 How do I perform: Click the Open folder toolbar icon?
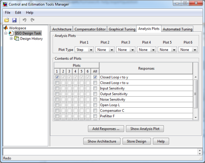coord(7,20)
